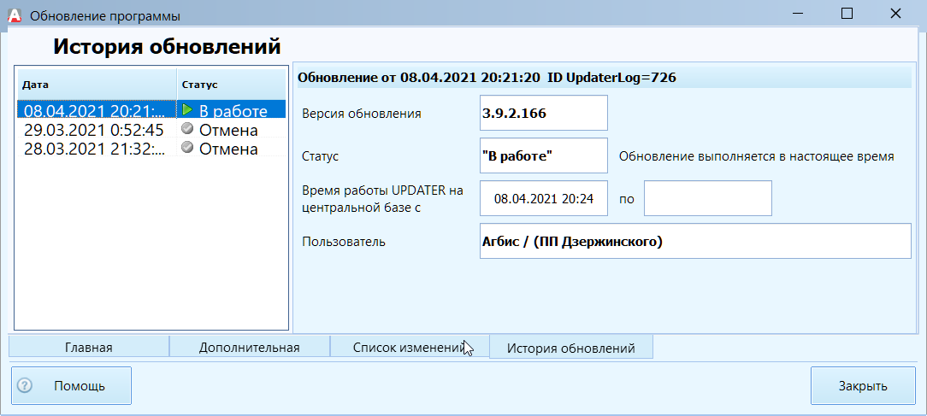Maximize the Обновление программы window

click(847, 14)
